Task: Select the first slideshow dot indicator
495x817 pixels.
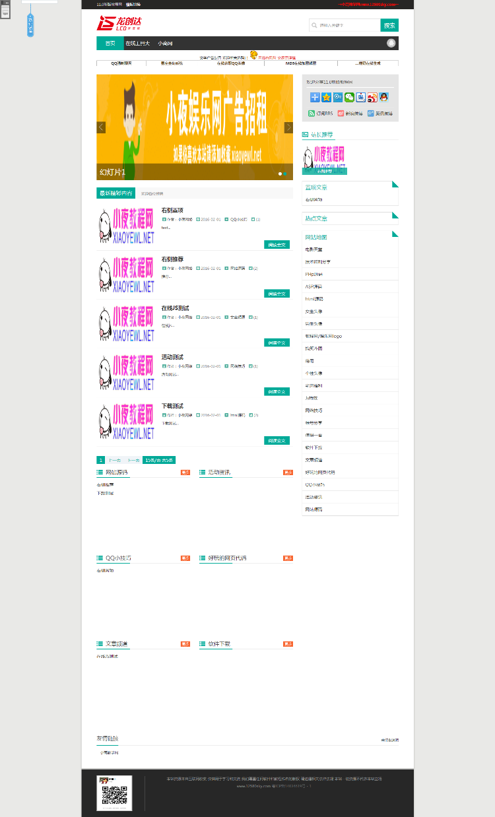Action: click(280, 174)
